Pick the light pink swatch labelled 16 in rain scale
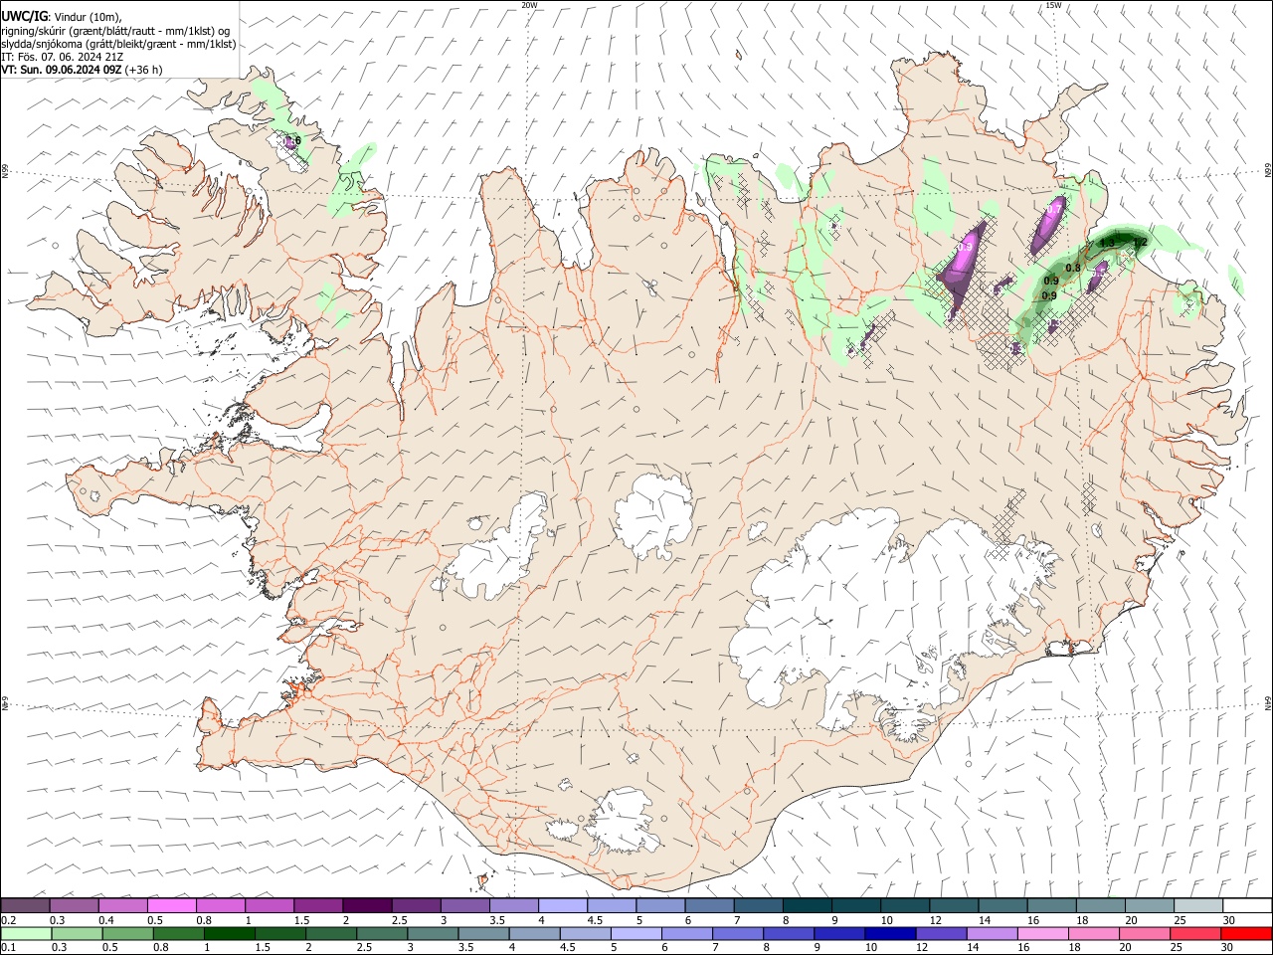This screenshot has height=955, width=1273. point(1043,934)
